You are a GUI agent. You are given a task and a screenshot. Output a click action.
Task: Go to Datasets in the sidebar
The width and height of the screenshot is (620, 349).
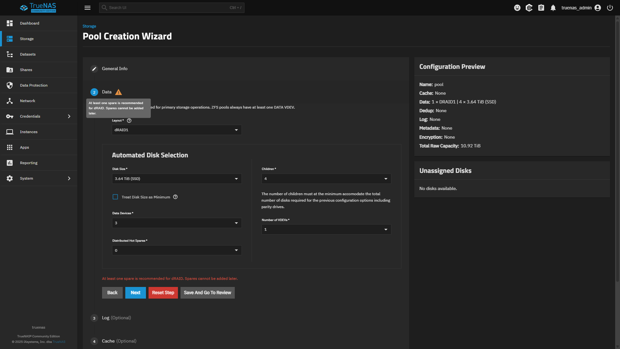pyautogui.click(x=28, y=54)
